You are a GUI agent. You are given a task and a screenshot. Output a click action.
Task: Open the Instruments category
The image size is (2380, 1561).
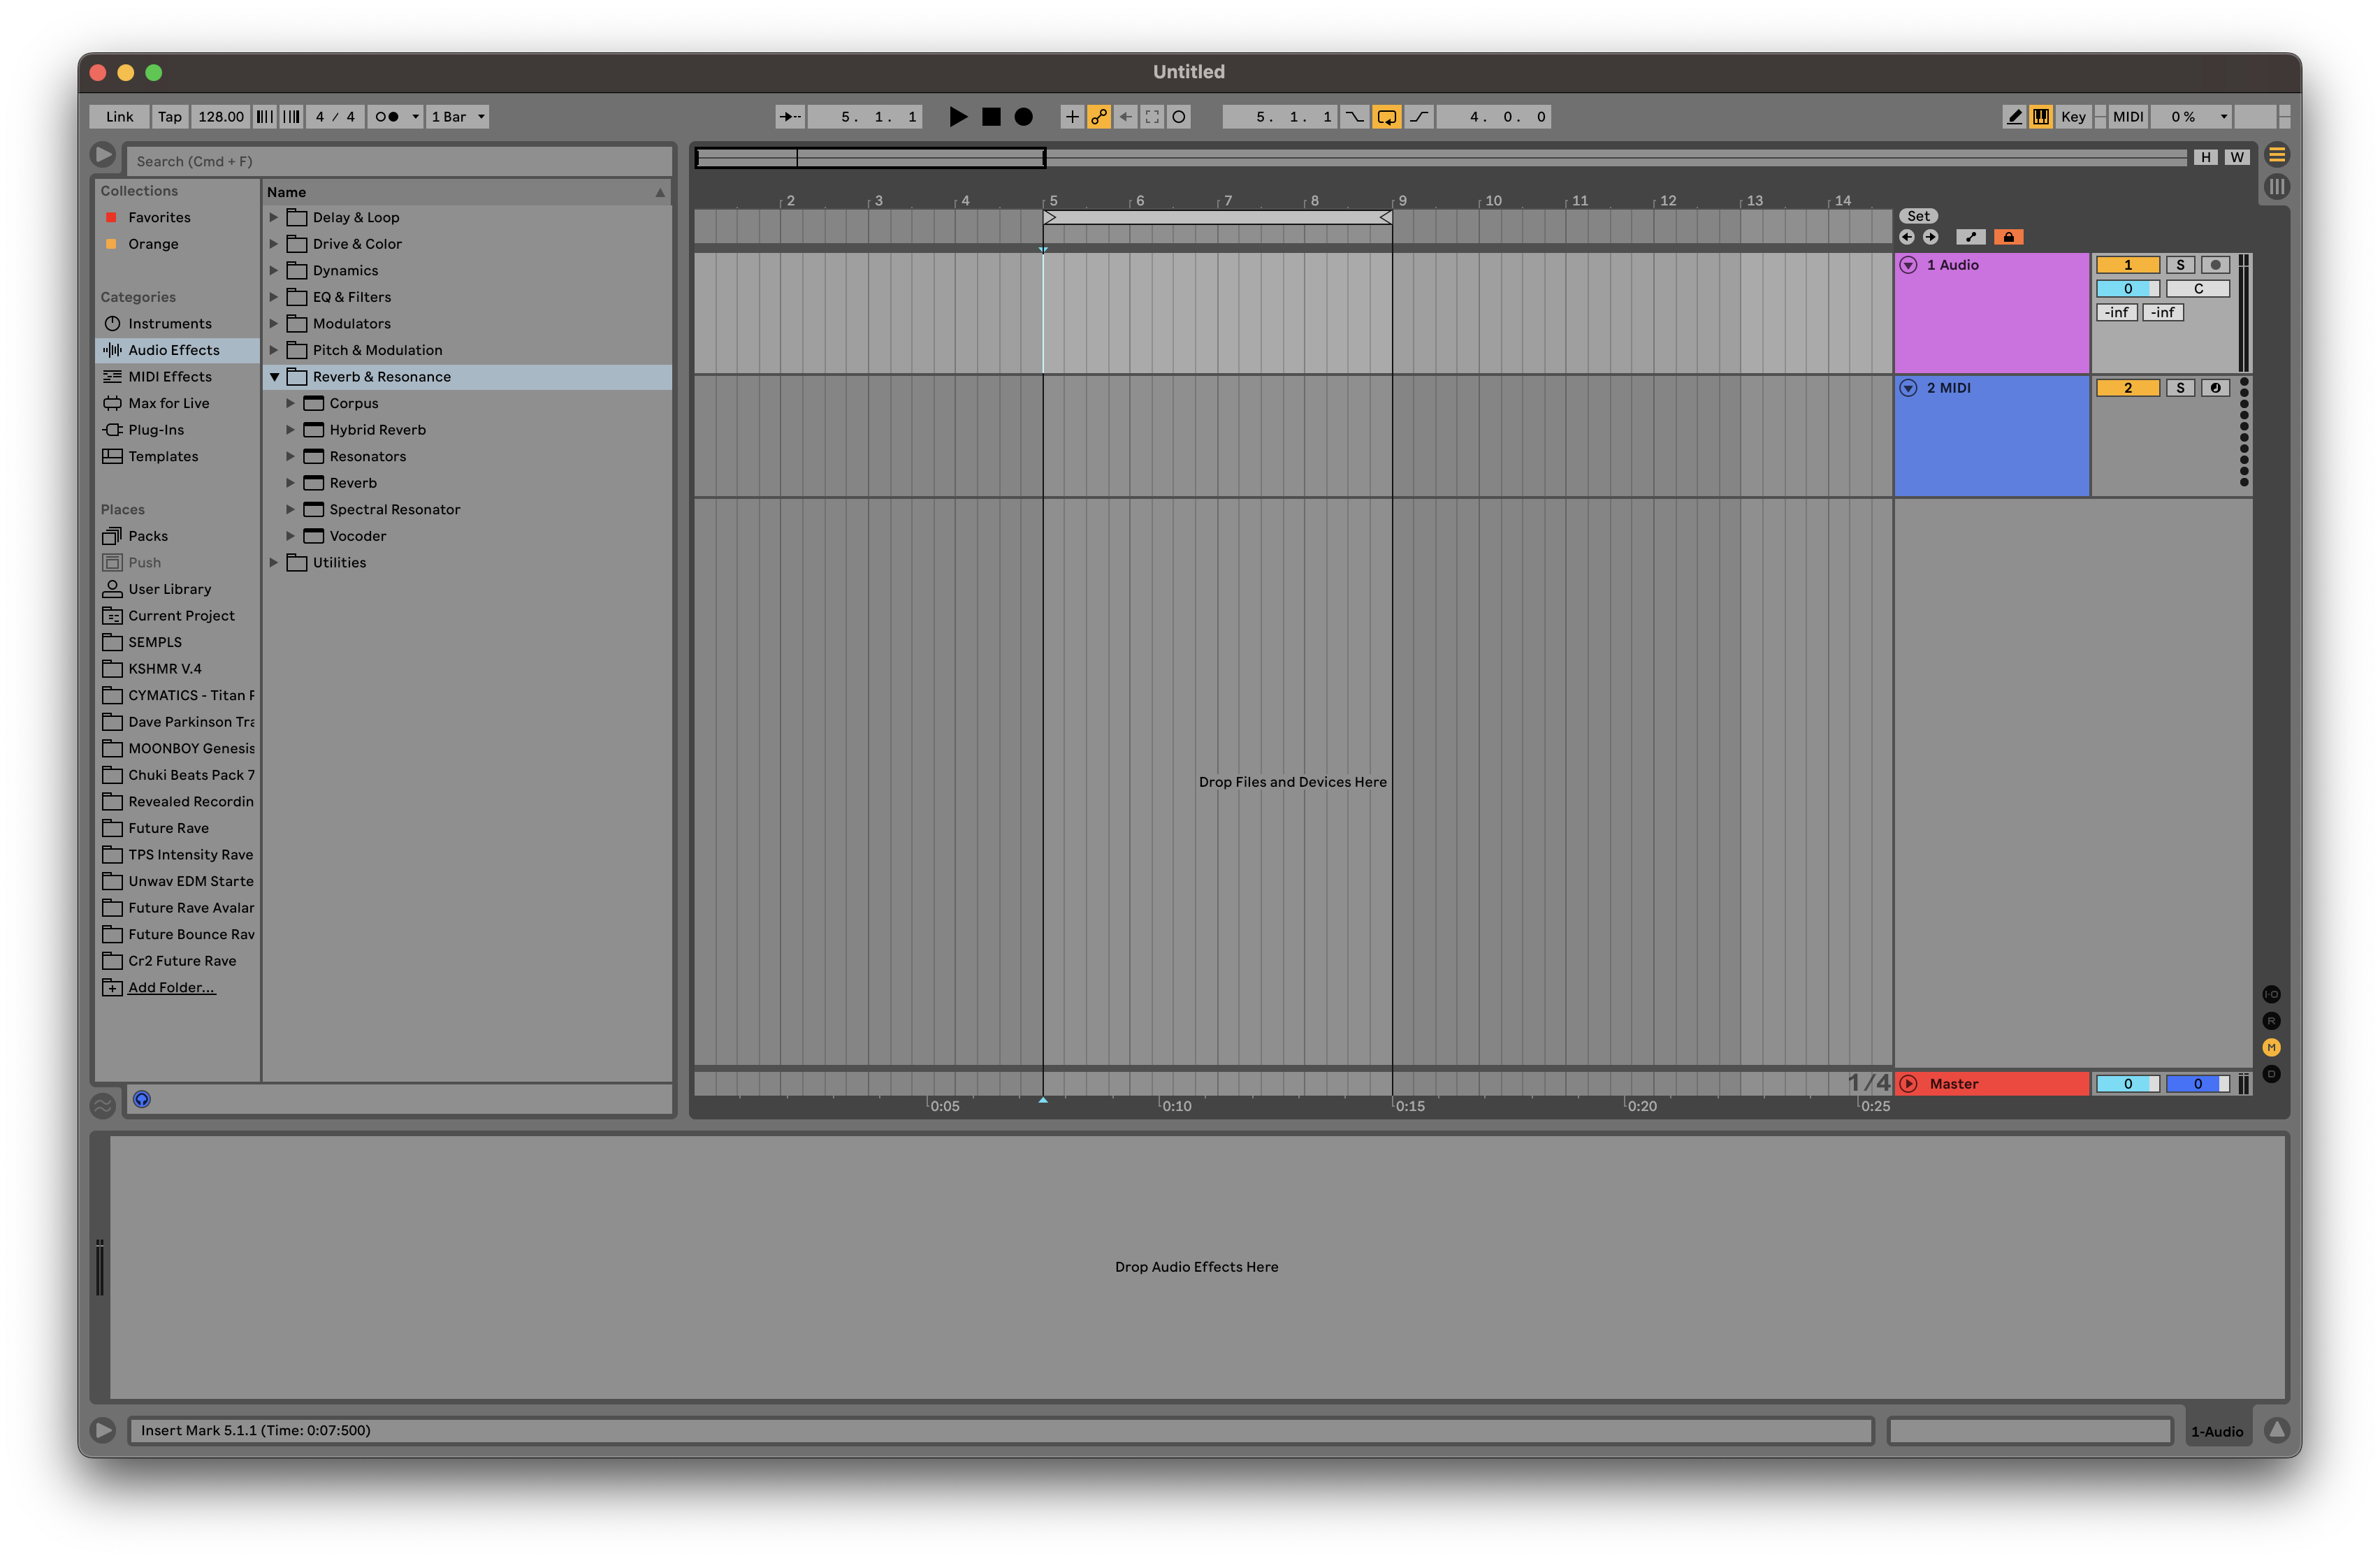pyautogui.click(x=169, y=324)
